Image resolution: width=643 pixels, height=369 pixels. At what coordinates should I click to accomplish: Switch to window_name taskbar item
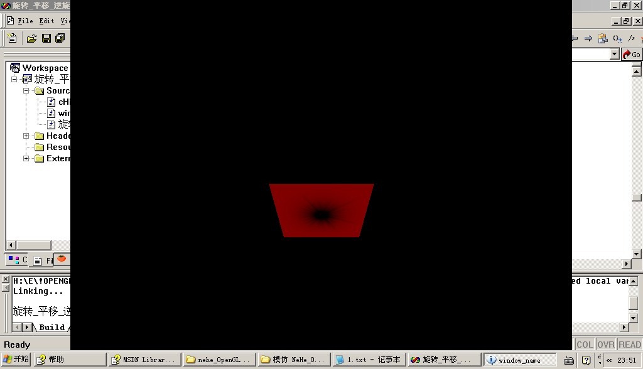(519, 360)
